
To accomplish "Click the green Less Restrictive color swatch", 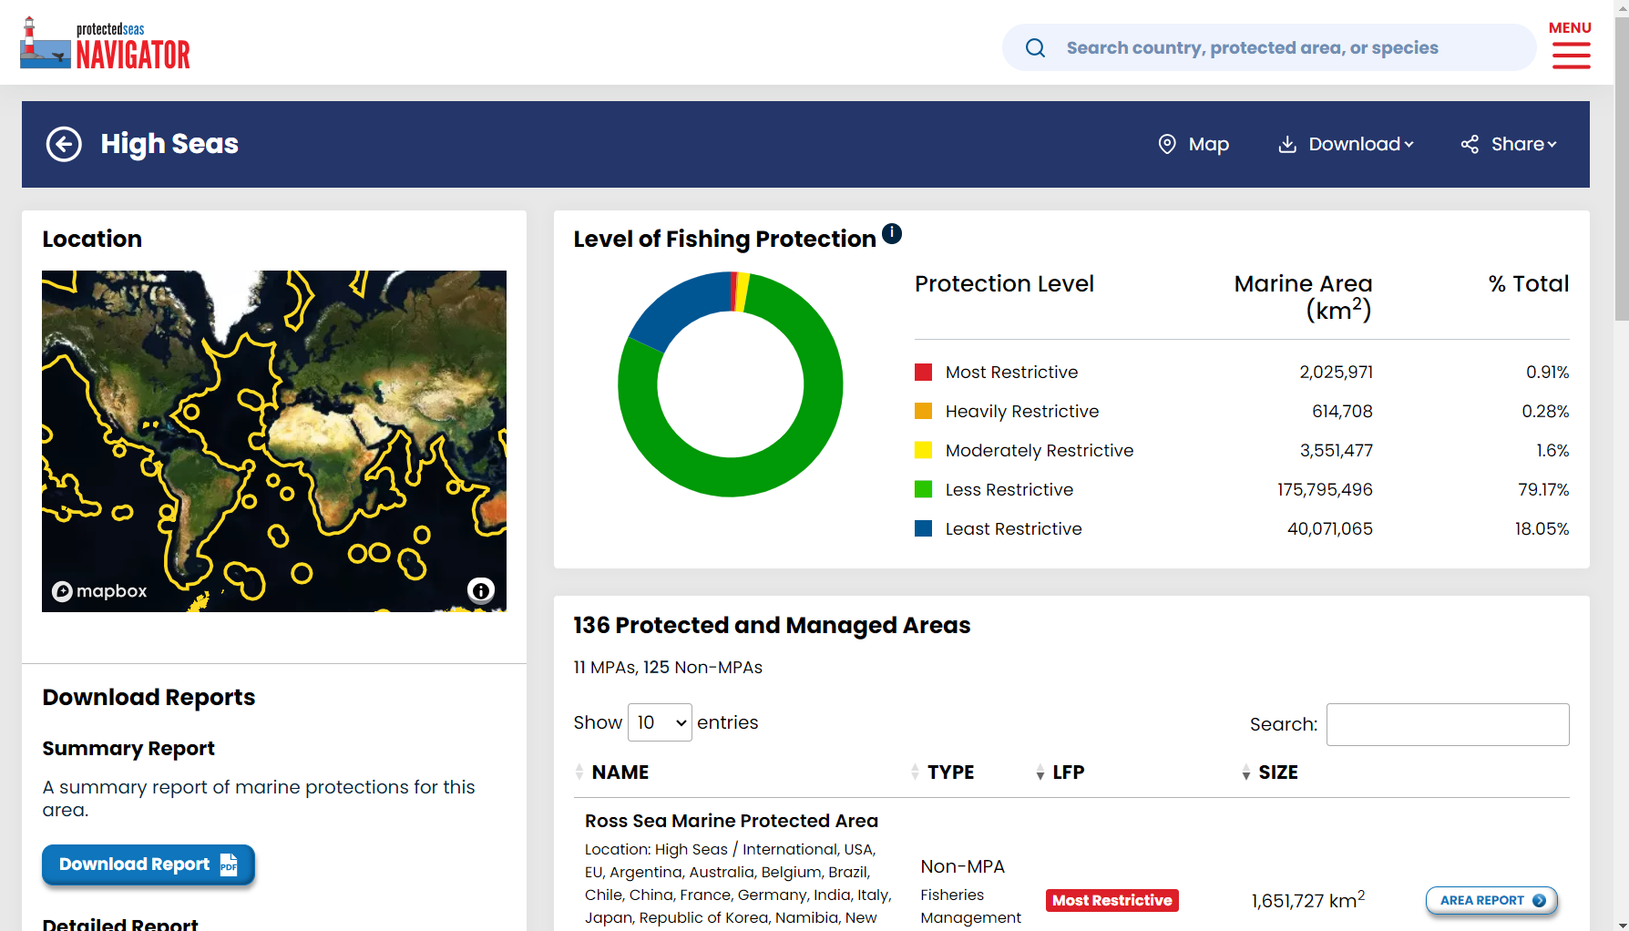I will coord(924,489).
